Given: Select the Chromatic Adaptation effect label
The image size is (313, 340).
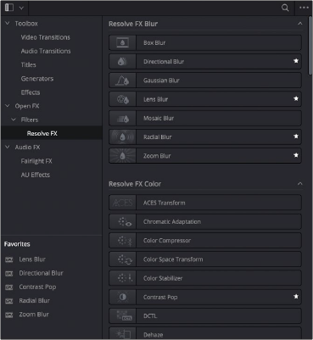Looking at the screenshot, I should coord(172,222).
